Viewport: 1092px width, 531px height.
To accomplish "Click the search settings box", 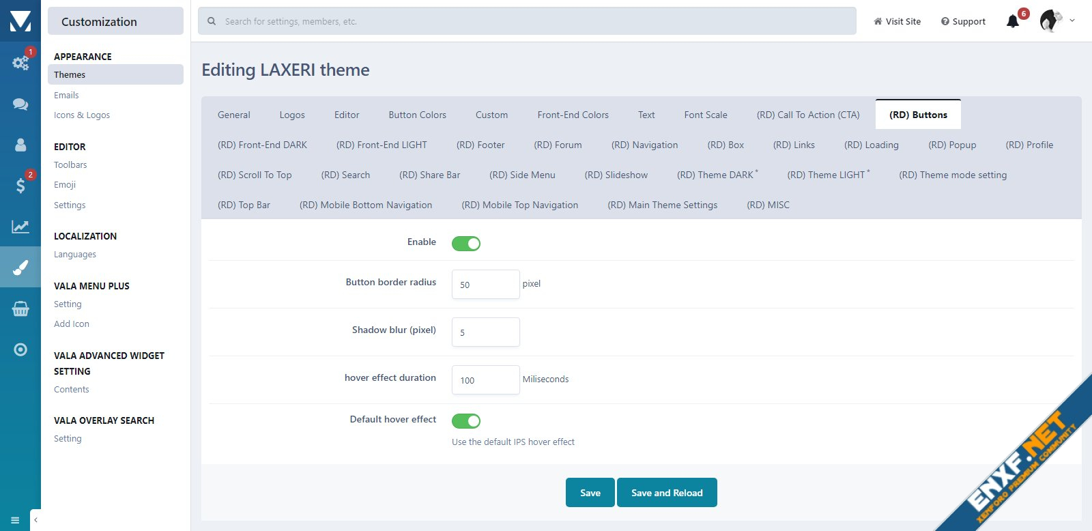I will tap(527, 21).
